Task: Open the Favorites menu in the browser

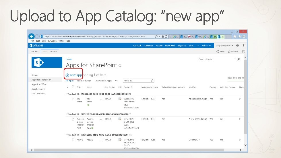Action: [52, 41]
